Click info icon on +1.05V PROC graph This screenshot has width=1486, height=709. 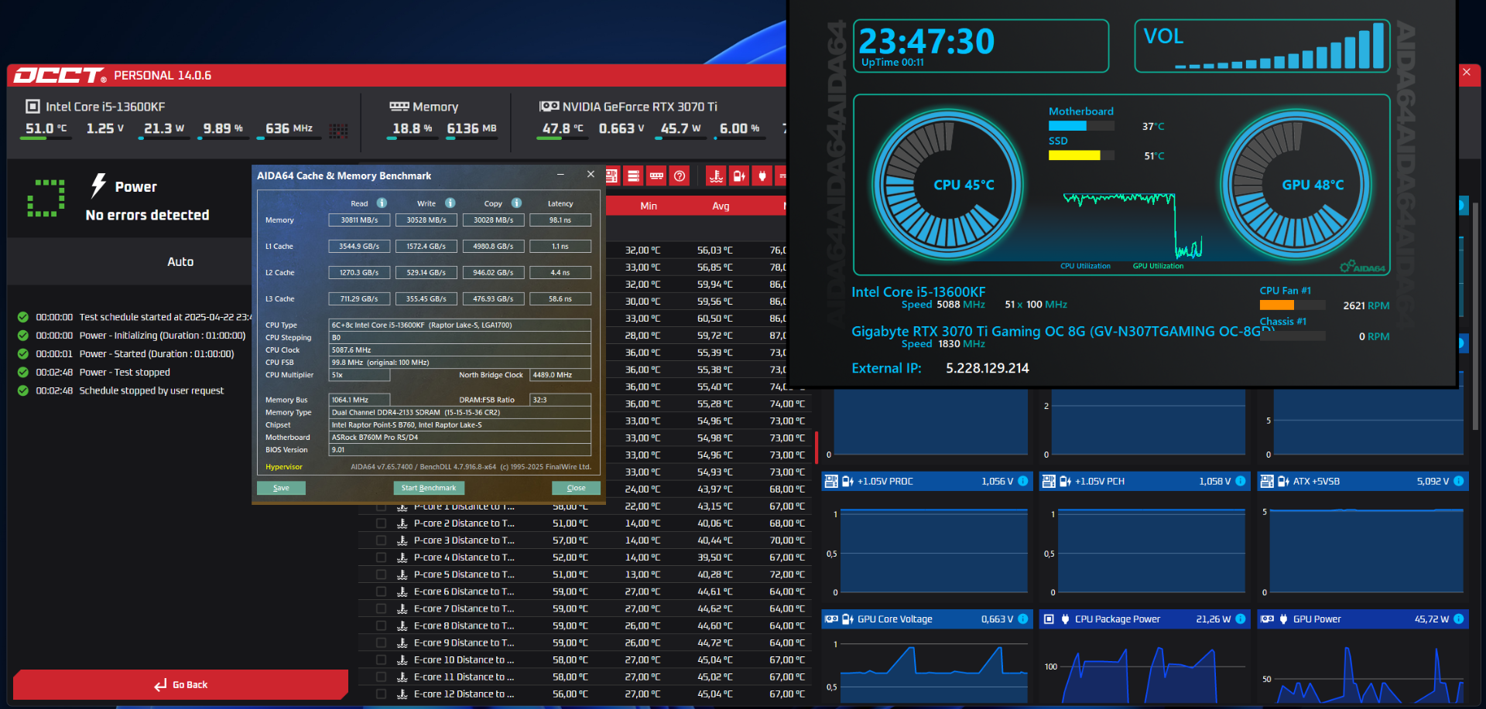[1023, 481]
